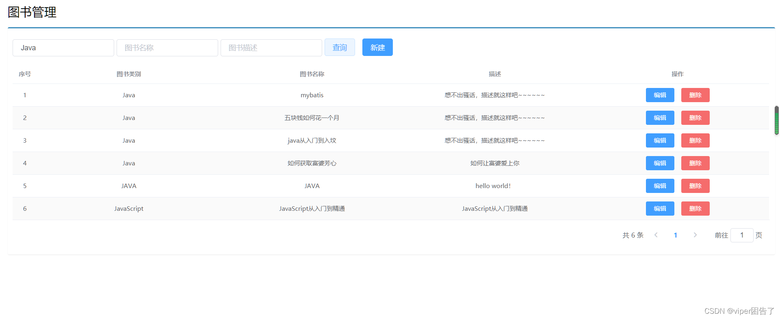Click the 新建 create button
This screenshot has height=319, width=780.
(x=377, y=47)
